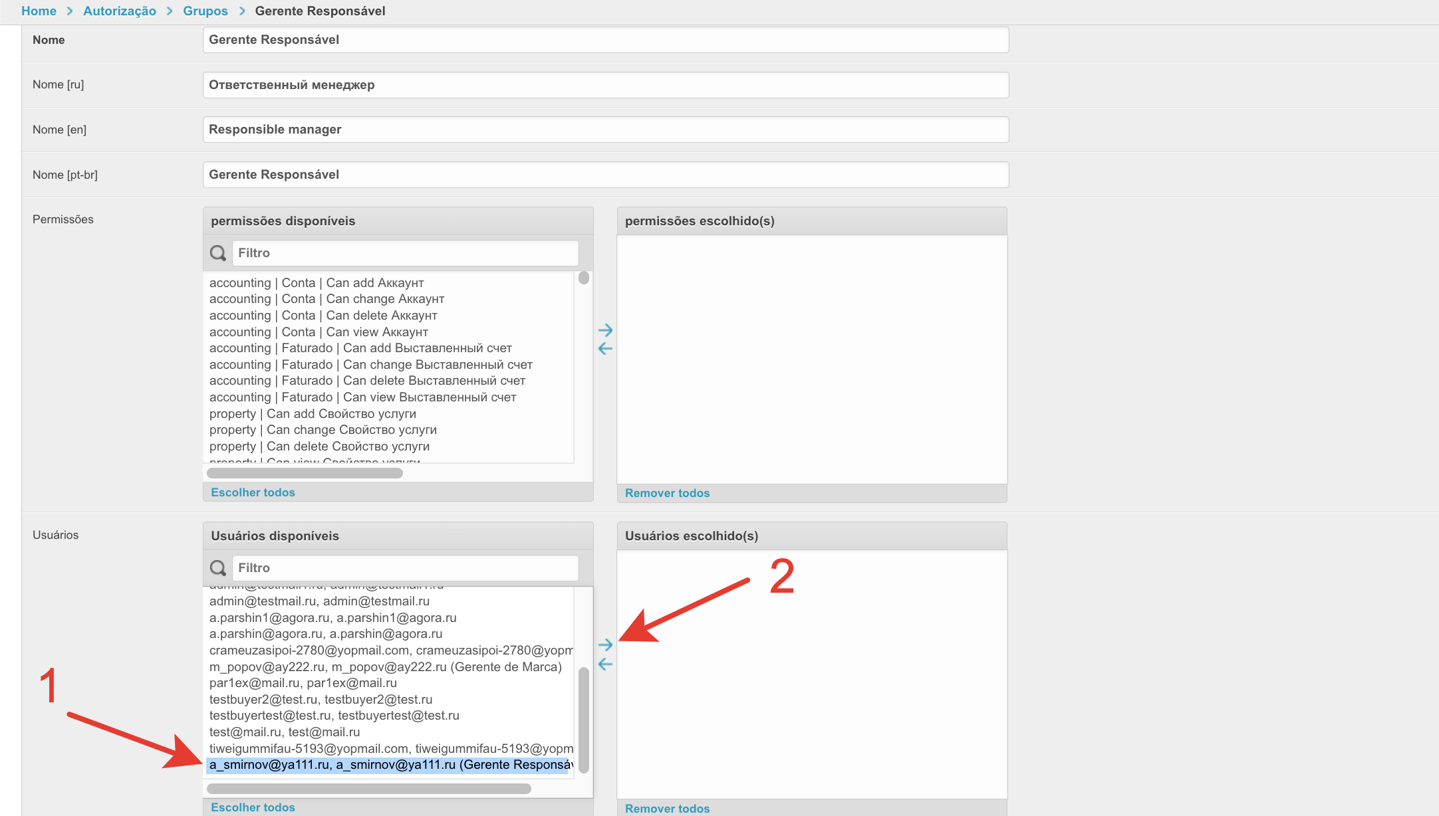Click Remover todos under chosen permissions
Viewport: 1439px width, 816px height.
tap(667, 493)
